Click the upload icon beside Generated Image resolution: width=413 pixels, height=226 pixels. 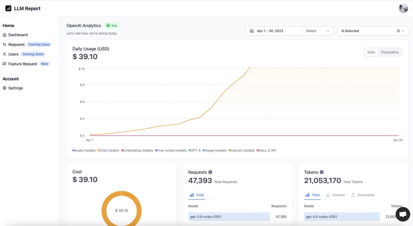[353, 195]
